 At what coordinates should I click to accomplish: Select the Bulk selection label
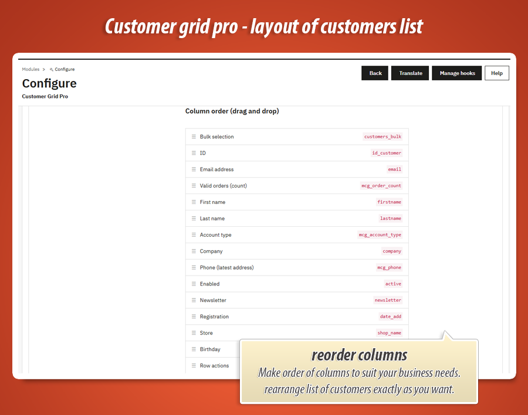pyautogui.click(x=216, y=137)
